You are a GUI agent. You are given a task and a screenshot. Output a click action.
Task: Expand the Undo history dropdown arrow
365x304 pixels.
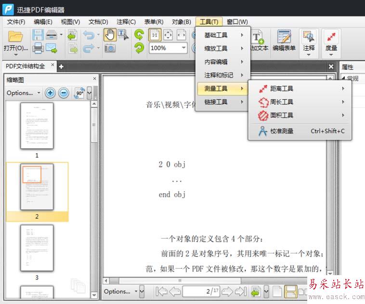98,35
